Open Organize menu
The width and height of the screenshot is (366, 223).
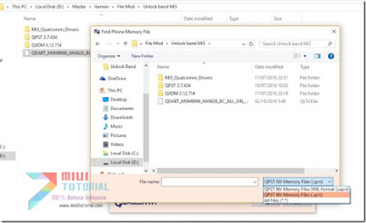tap(109, 56)
